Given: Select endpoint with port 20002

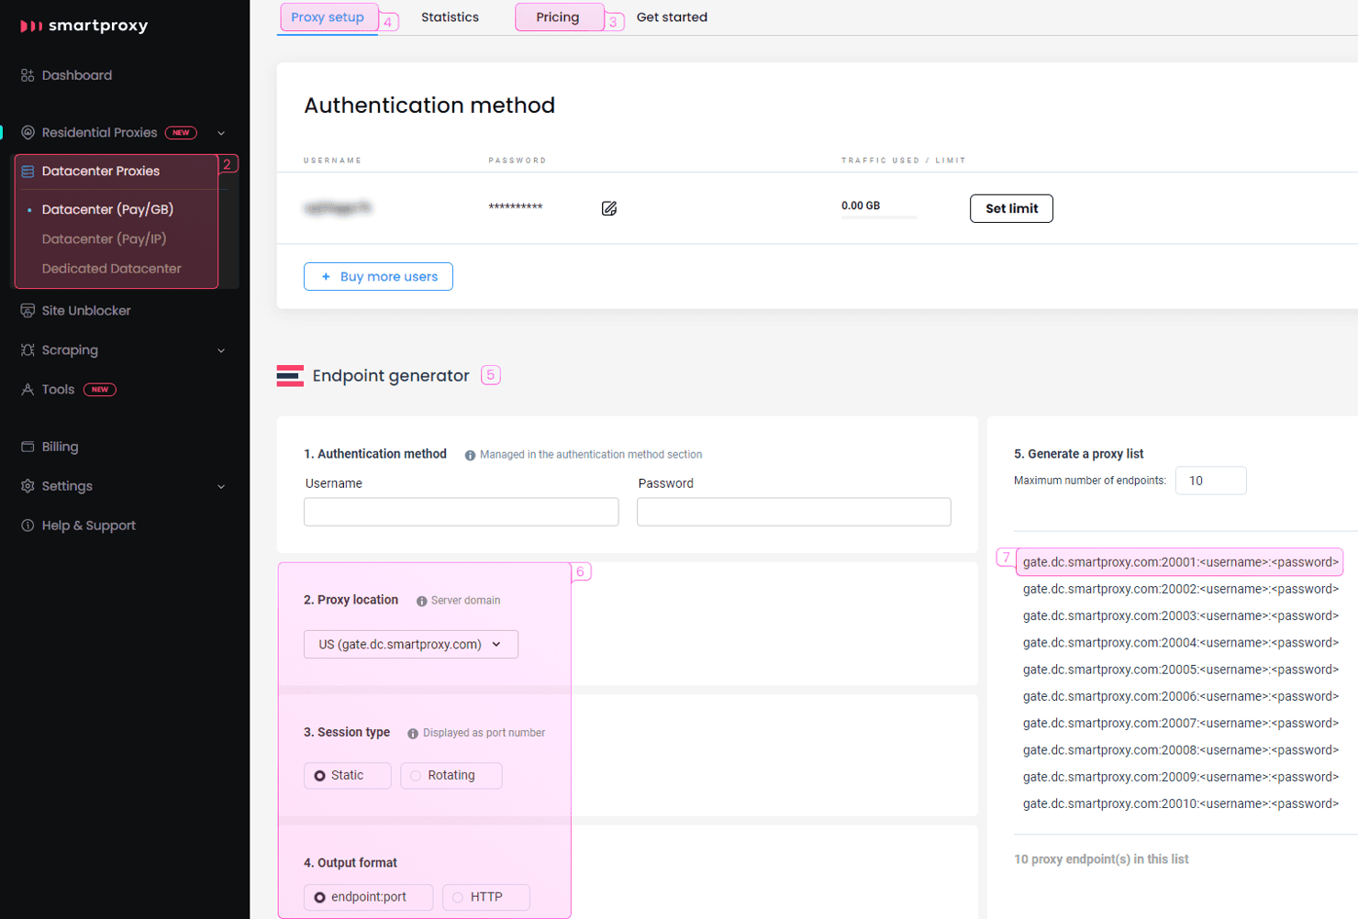Looking at the screenshot, I should [x=1180, y=589].
